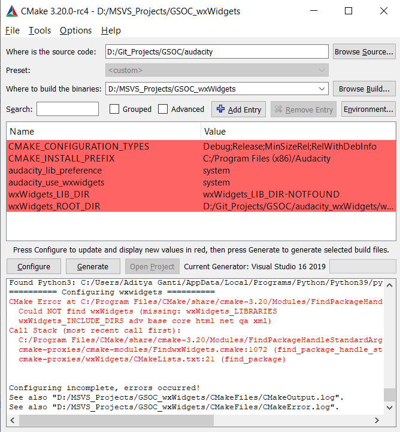Edit the system value of audacity_lib_preference

tap(216, 171)
